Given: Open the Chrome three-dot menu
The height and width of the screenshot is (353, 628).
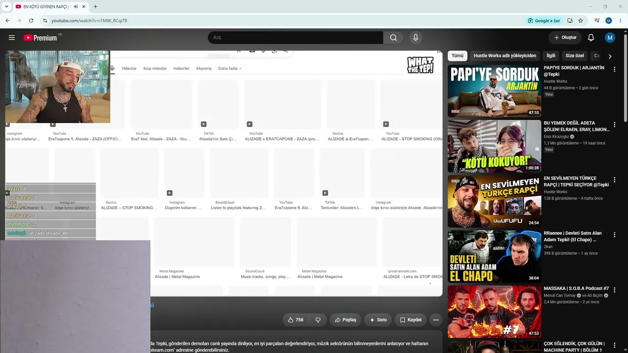Looking at the screenshot, I should 620,21.
